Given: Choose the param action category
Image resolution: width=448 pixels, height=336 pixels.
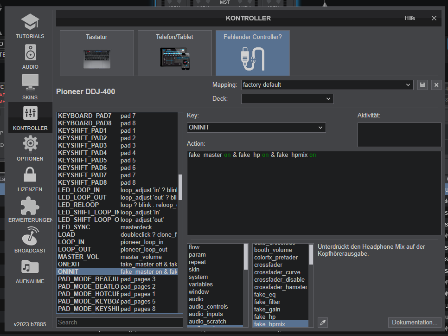Looking at the screenshot, I should coord(215,254).
